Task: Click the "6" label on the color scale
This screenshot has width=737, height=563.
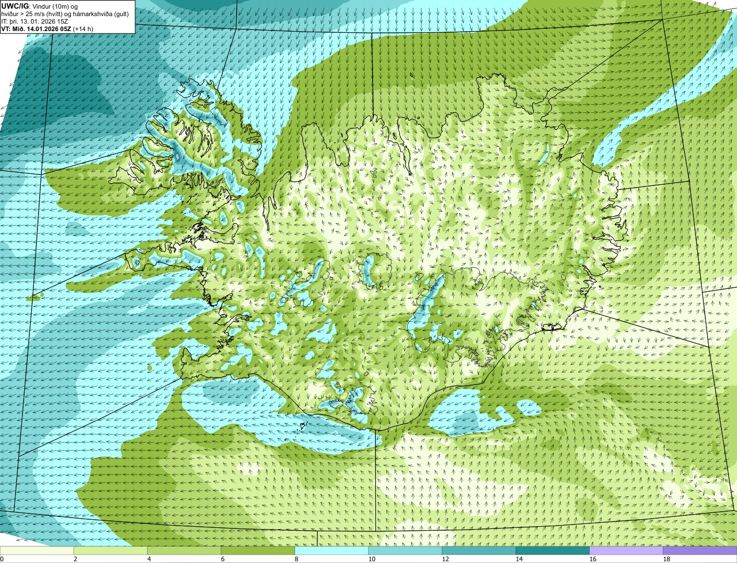Action: (x=223, y=559)
